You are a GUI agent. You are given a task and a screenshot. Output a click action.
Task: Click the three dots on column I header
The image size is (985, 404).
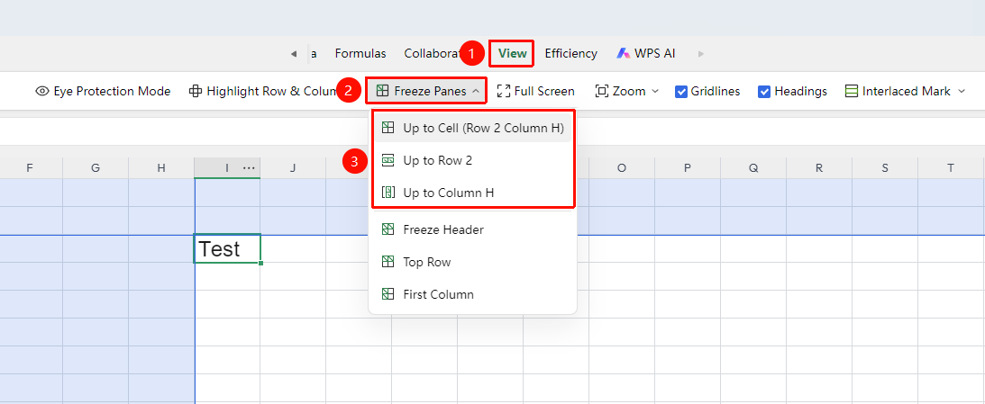(249, 168)
